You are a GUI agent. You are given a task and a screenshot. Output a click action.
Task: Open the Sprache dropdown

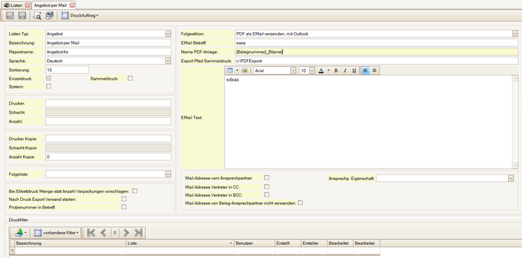pyautogui.click(x=168, y=61)
